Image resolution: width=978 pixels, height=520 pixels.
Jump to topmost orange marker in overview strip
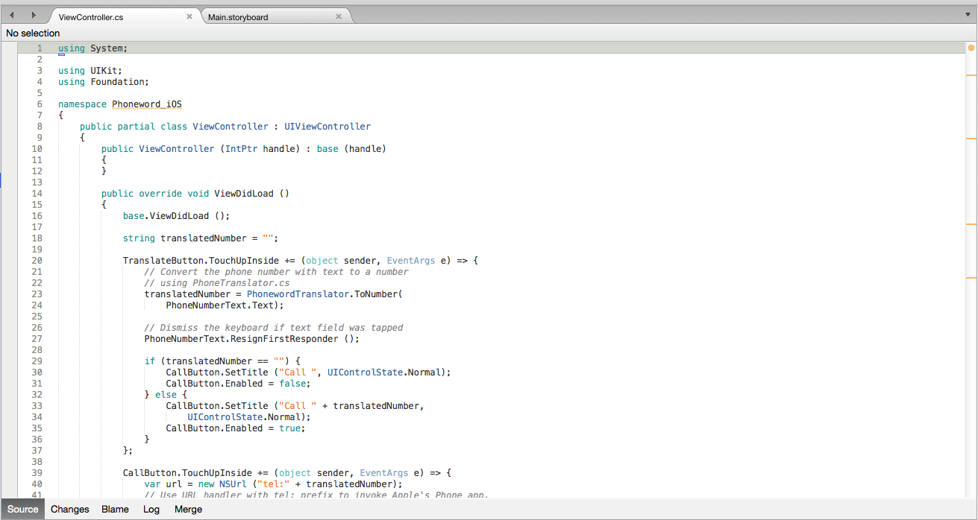click(x=971, y=75)
